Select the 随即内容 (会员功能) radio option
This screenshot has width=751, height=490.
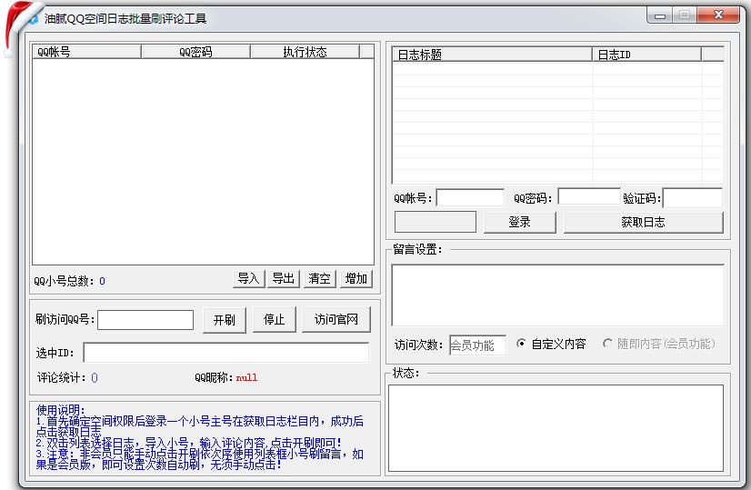[607, 344]
